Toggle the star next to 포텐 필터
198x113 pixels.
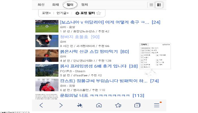pyautogui.click(x=98, y=13)
